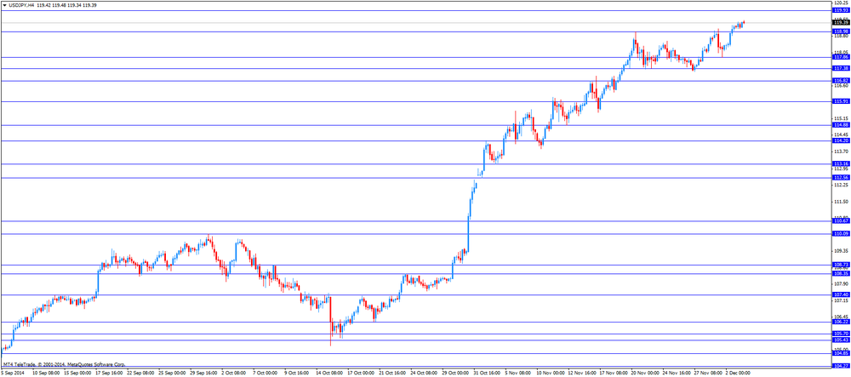Select the 114.88 horizontal level label
The image size is (851, 377).
coord(841,125)
